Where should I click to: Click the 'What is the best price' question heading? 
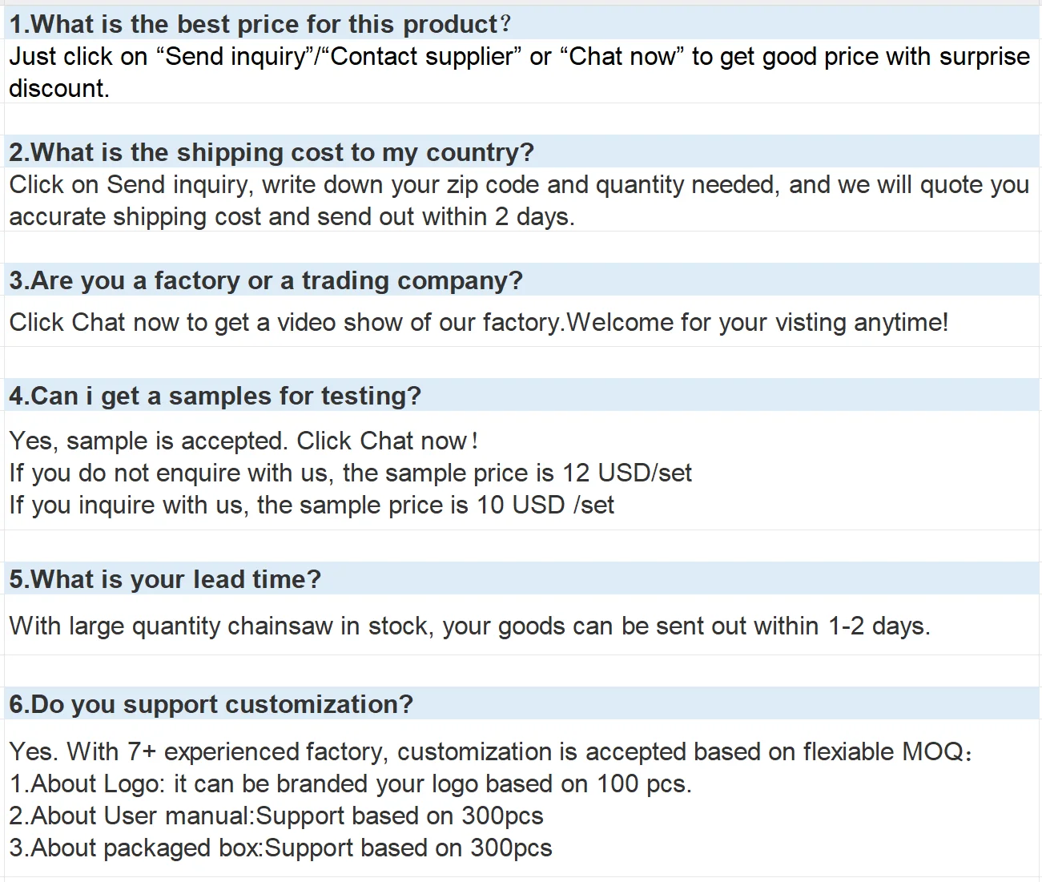point(259,24)
